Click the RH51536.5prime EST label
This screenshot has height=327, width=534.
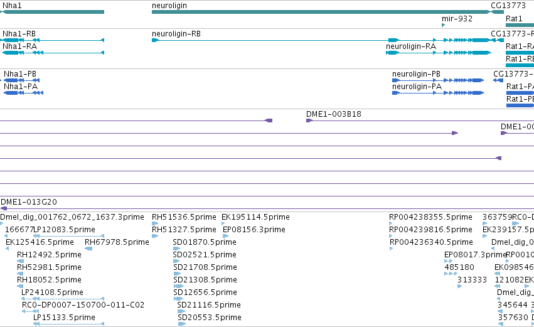[x=184, y=217]
